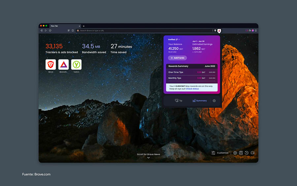This screenshot has width=297, height=186.
Task: Expand the Verified wallet dropdown
Action: tap(174, 39)
